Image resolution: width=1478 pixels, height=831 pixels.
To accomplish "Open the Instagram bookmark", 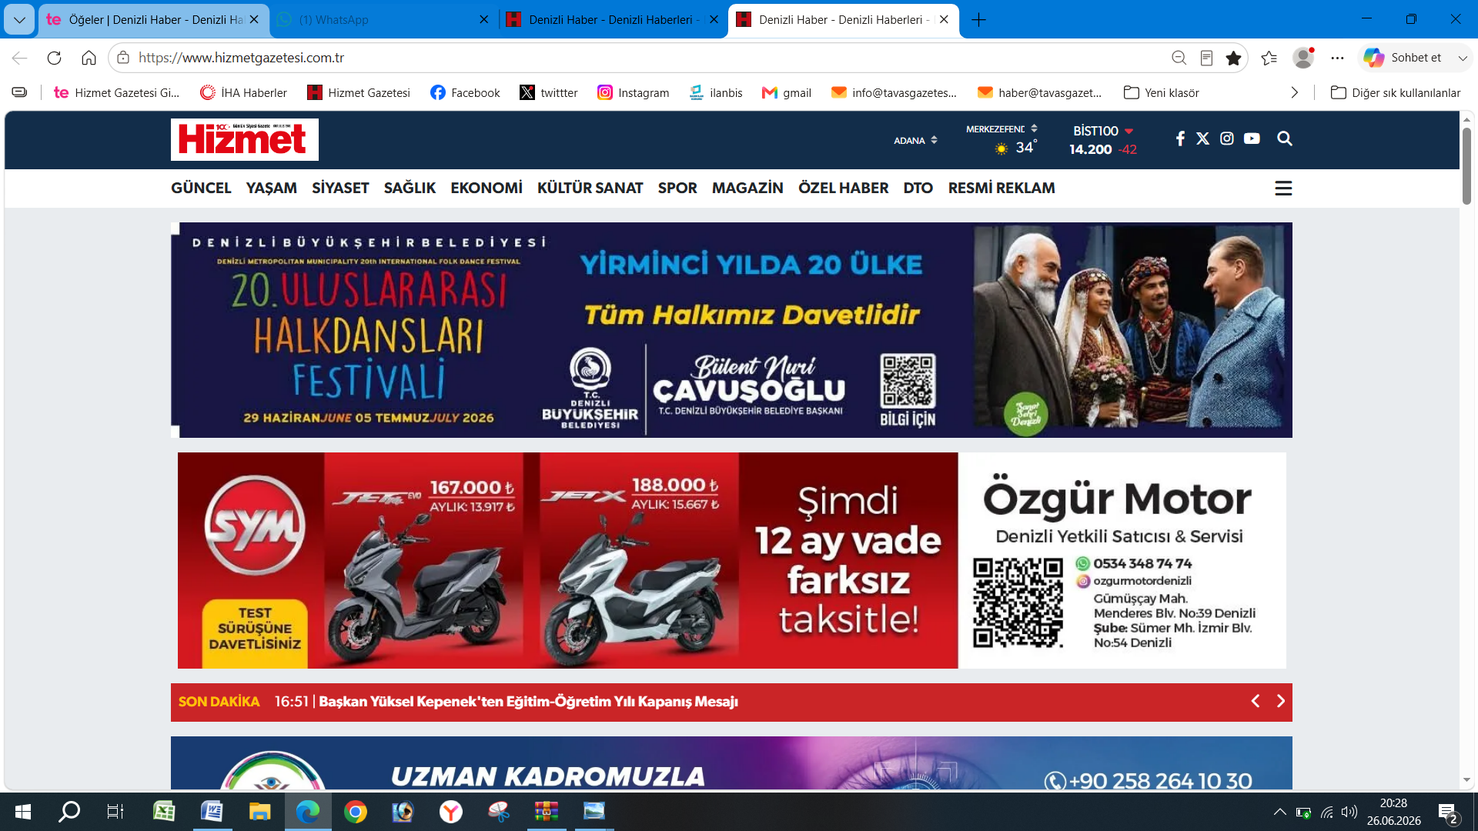I will tap(634, 92).
